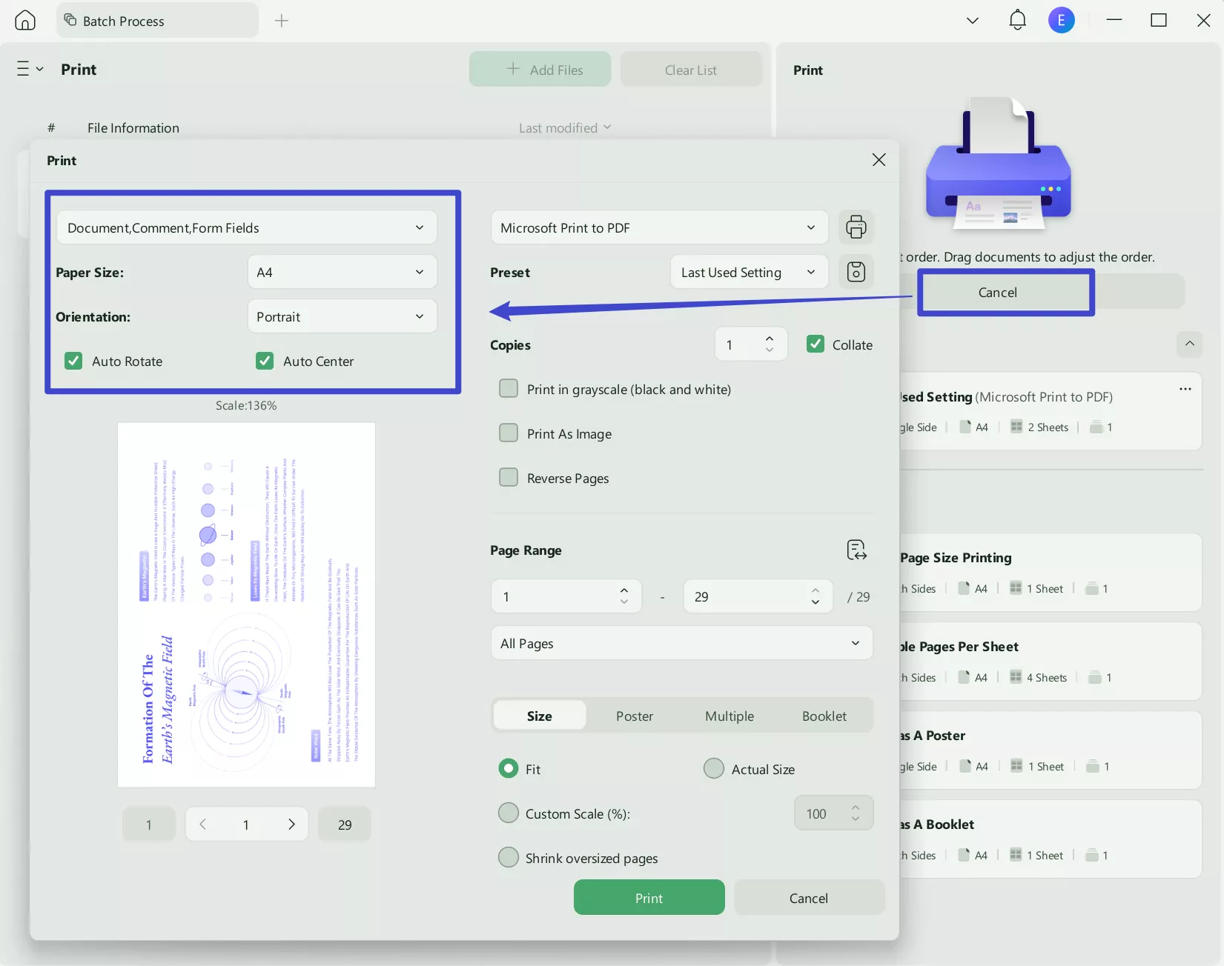Open Document,Comment,Form Fields dropdown

247,227
